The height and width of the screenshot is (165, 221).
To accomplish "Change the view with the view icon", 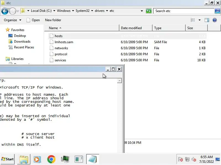I will 193,20.
